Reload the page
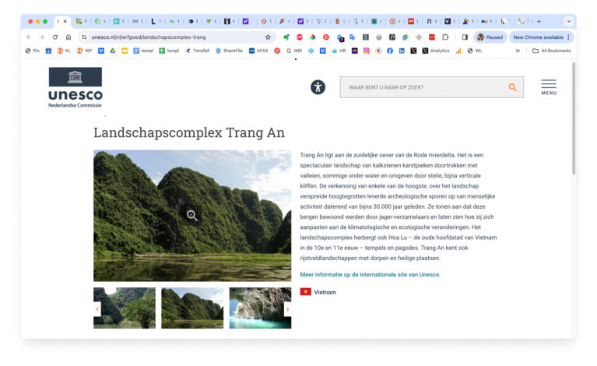The height and width of the screenshot is (366, 597). point(55,37)
